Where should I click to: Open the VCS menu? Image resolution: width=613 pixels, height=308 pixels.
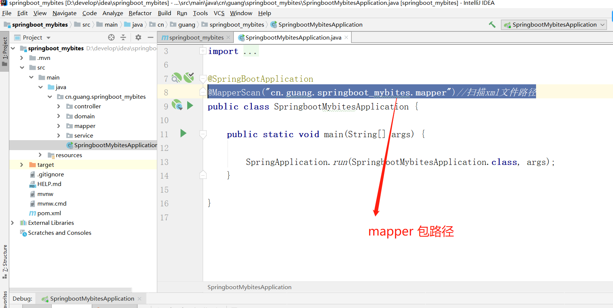click(219, 13)
